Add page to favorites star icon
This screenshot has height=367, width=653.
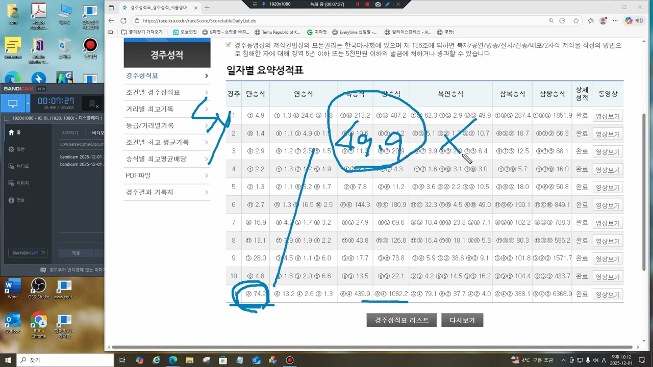[576, 20]
